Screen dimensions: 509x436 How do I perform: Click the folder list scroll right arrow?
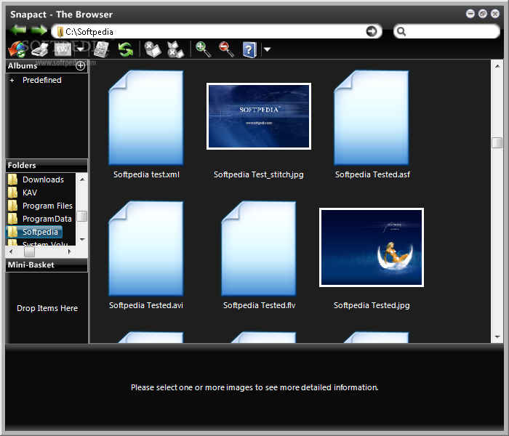tap(69, 251)
